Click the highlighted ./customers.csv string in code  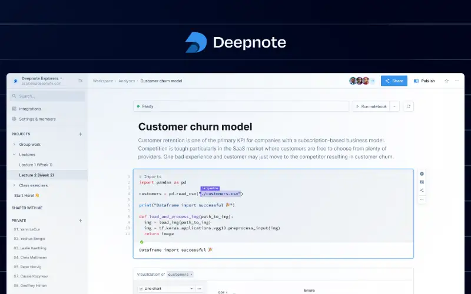[x=221, y=194]
